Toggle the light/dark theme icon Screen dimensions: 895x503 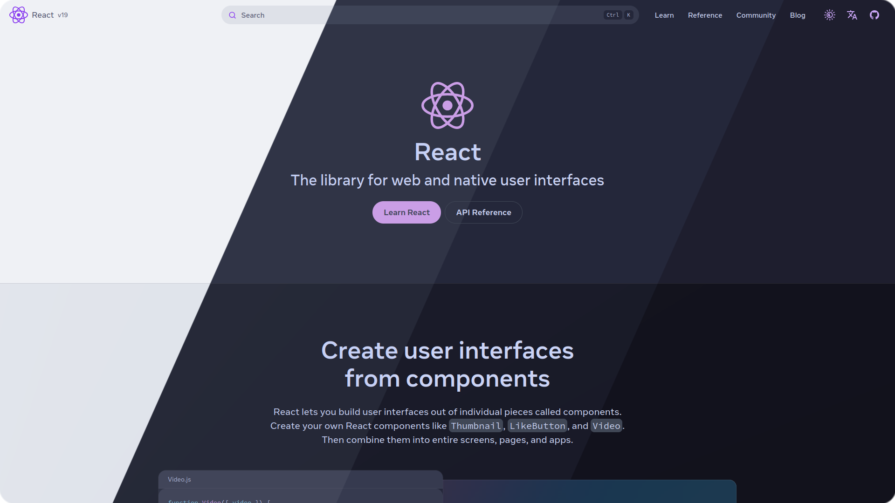click(x=829, y=15)
